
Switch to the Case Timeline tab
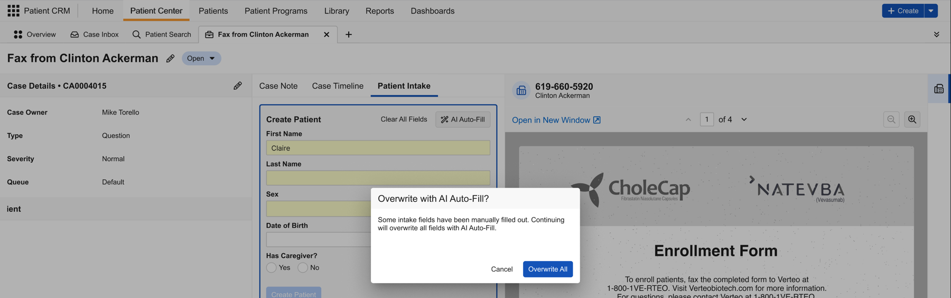338,86
